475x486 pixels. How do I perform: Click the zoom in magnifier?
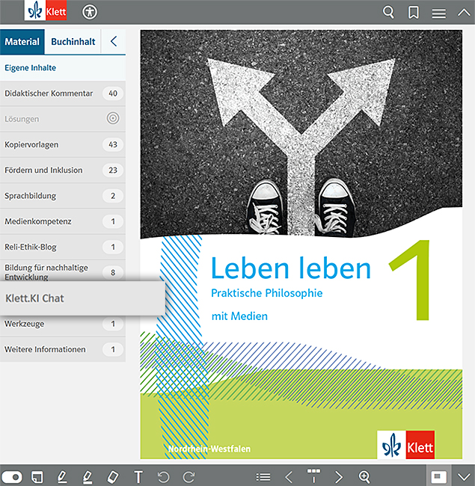click(364, 476)
